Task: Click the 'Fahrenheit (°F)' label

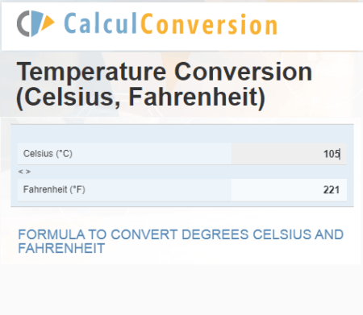Action: pos(54,189)
